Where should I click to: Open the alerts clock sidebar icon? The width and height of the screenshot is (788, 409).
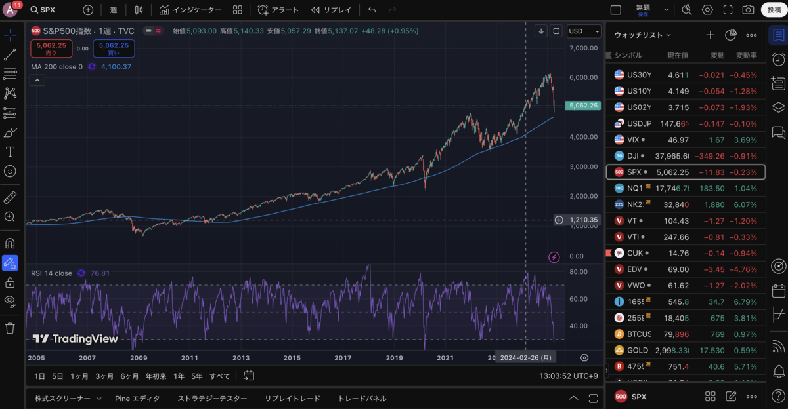click(x=778, y=59)
